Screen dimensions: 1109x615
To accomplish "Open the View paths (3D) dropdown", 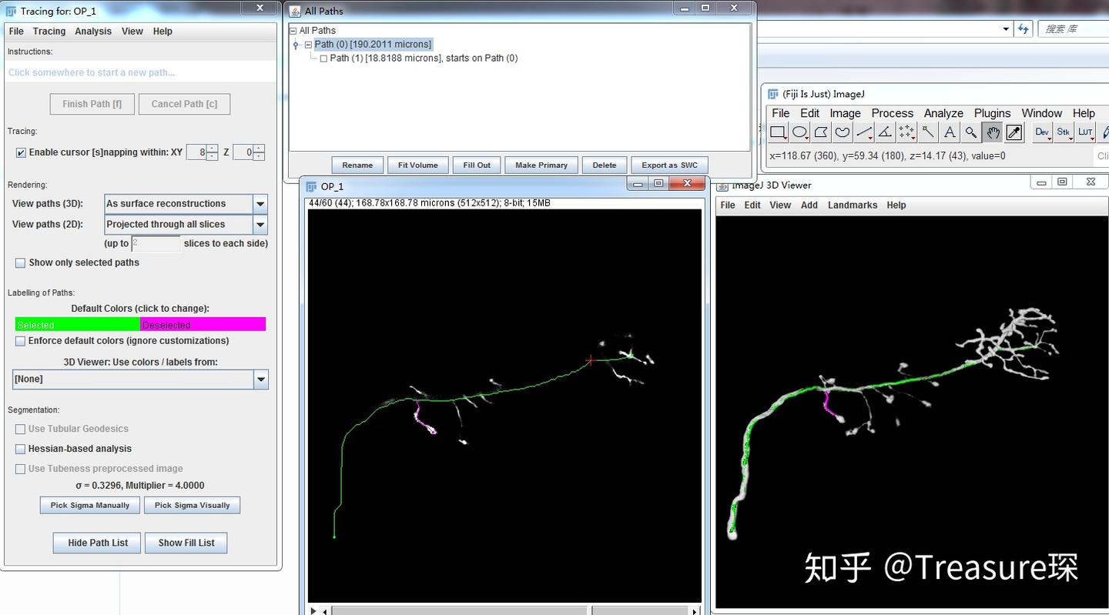I will tap(260, 203).
